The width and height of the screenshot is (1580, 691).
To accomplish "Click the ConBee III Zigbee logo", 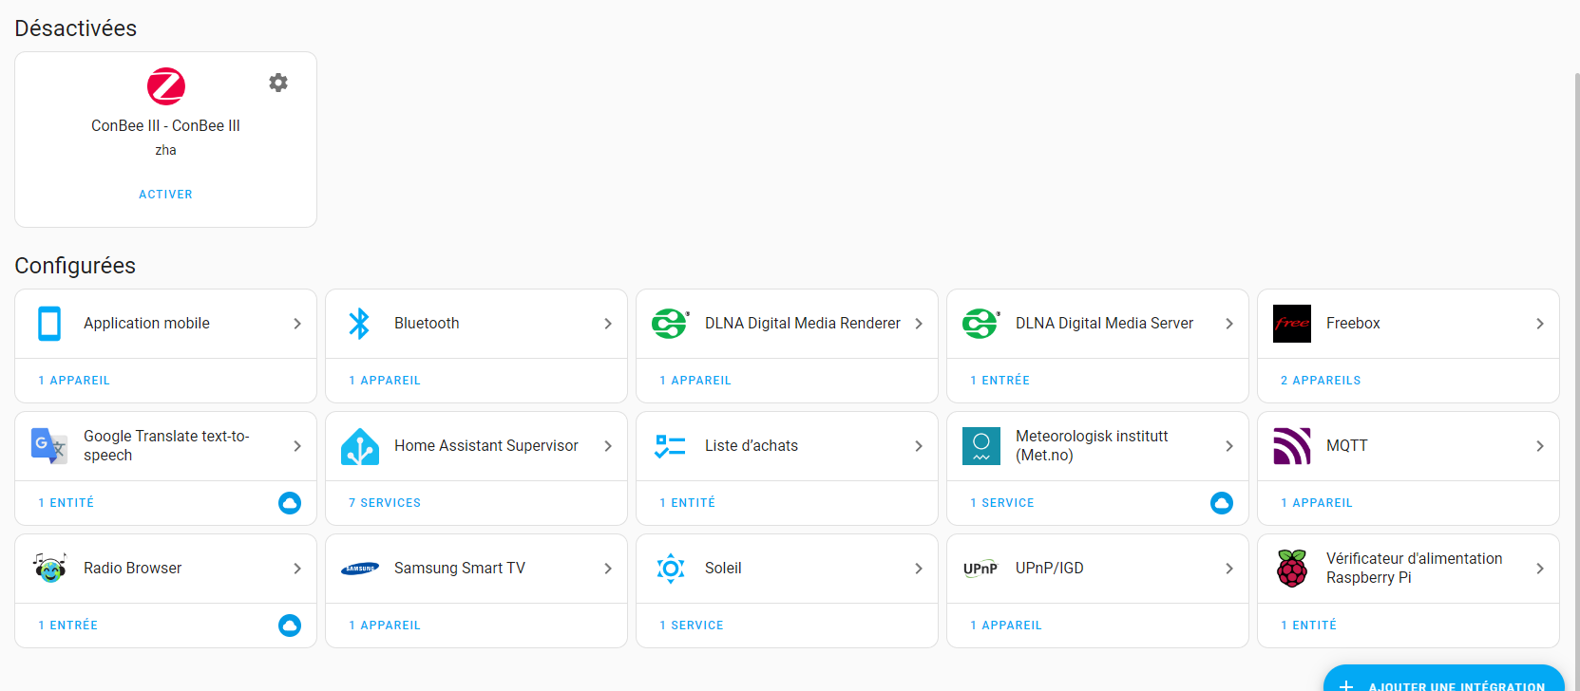I will [165, 86].
